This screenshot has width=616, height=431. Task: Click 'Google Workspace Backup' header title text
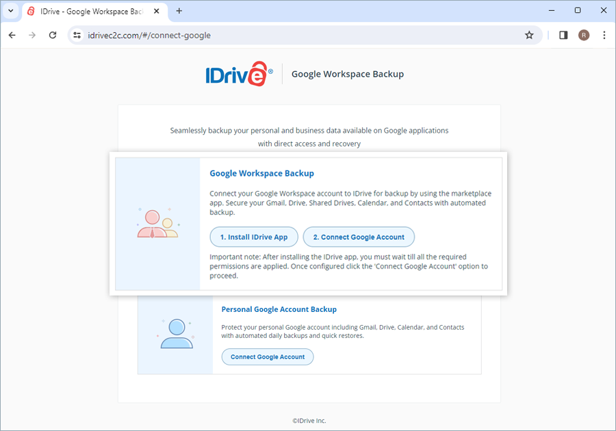tap(348, 74)
